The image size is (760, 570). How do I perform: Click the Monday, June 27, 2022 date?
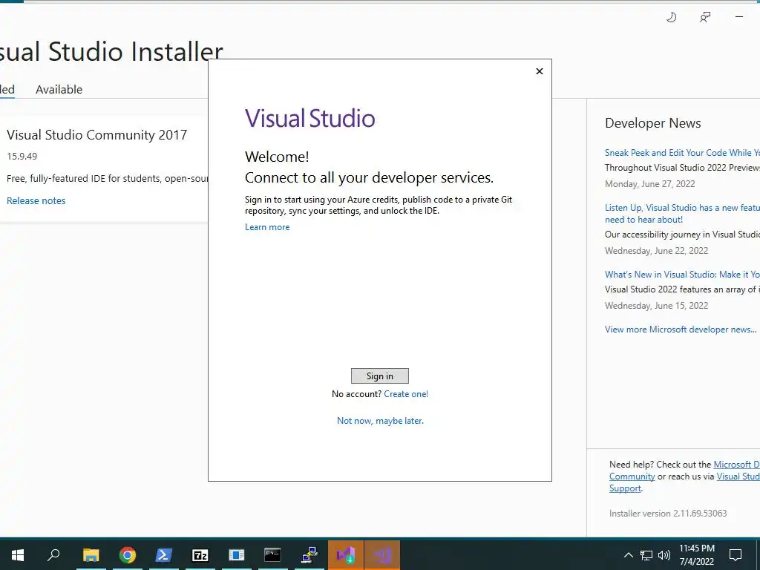click(x=650, y=184)
